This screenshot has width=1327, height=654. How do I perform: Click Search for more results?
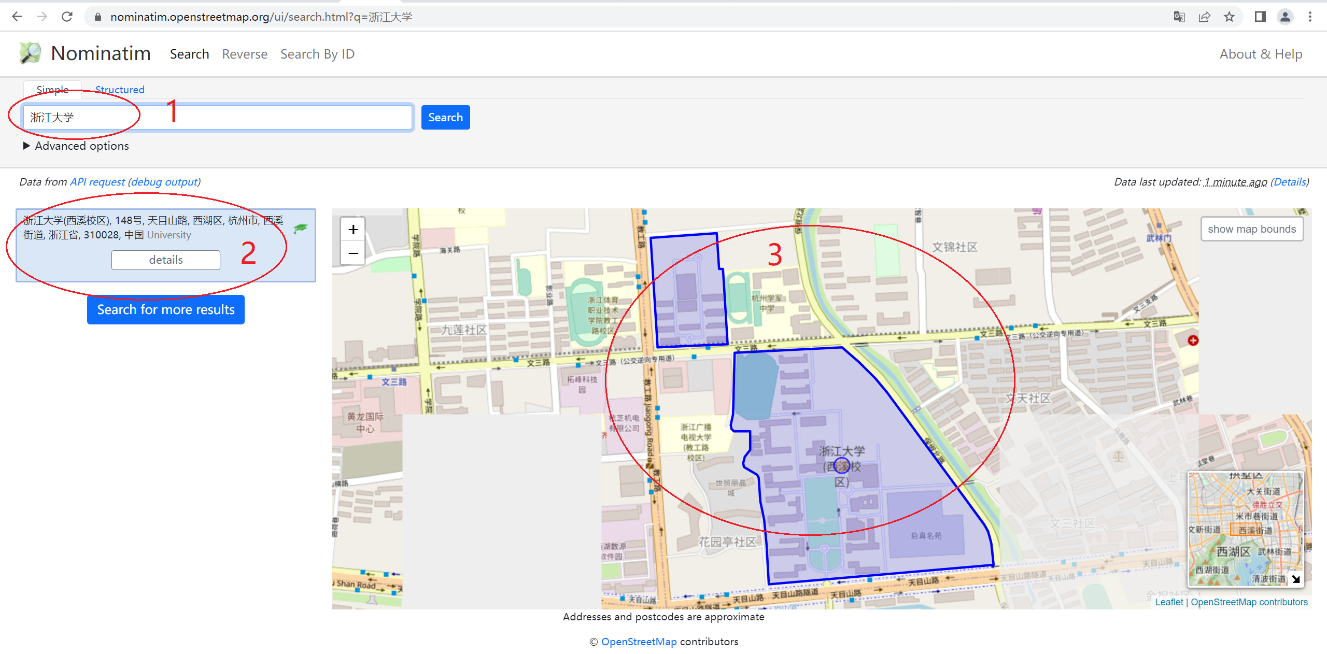(x=166, y=309)
